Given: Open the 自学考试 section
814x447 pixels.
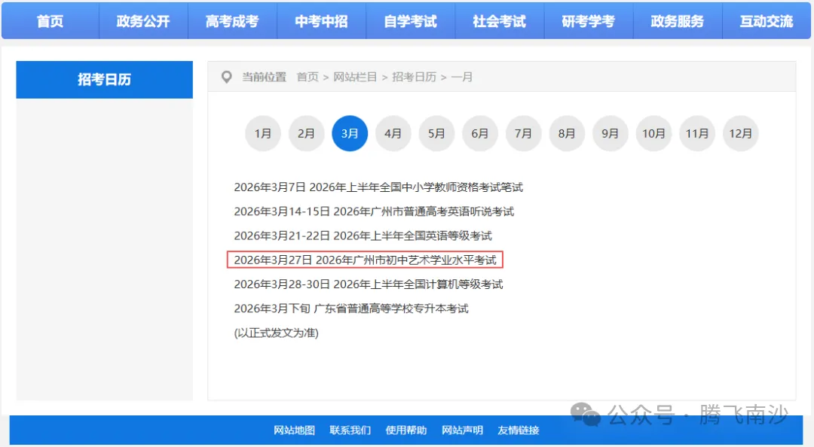Looking at the screenshot, I should (410, 20).
